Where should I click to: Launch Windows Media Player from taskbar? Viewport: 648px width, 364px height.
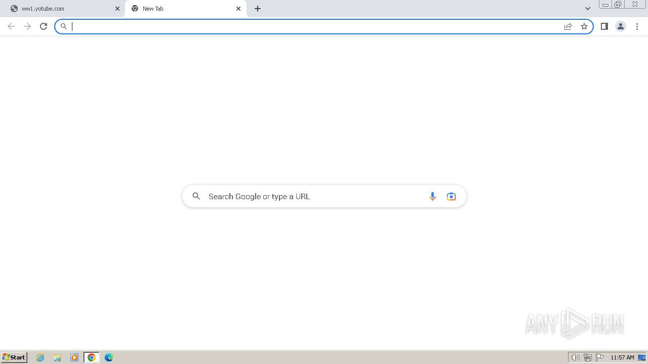(x=74, y=357)
